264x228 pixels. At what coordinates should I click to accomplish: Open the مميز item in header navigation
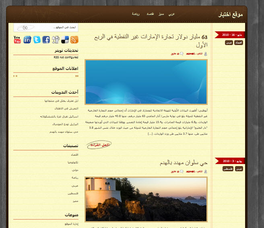click(161, 14)
